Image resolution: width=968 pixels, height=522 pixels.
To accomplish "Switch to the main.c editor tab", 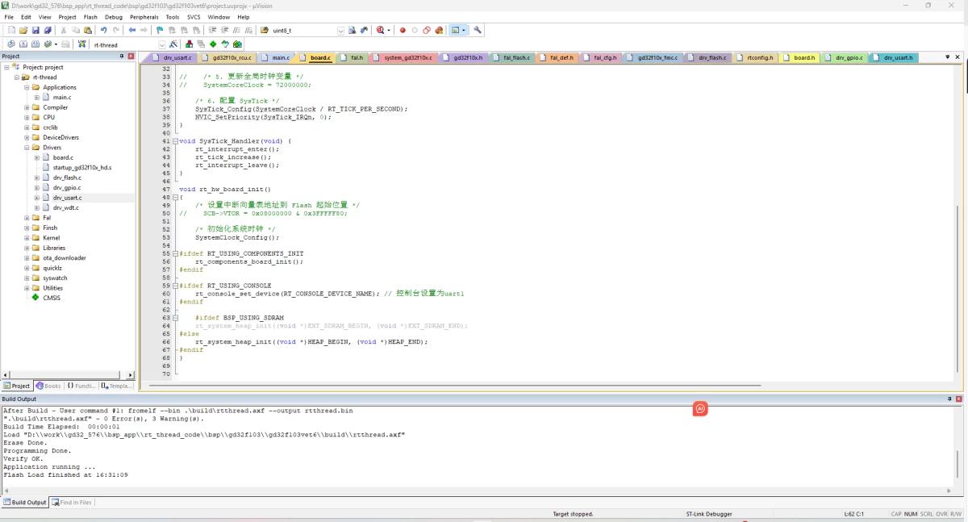I will [280, 58].
